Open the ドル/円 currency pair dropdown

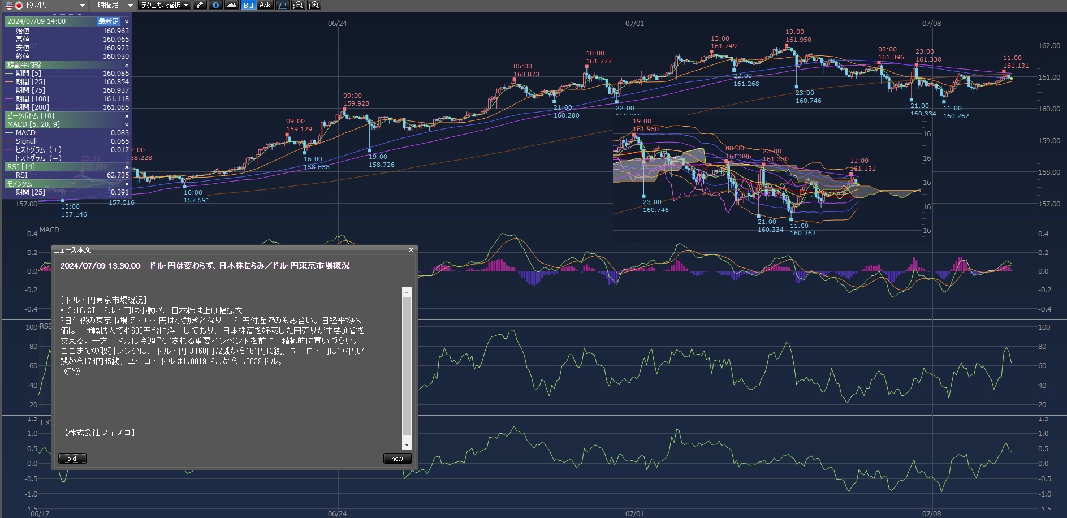81,5
